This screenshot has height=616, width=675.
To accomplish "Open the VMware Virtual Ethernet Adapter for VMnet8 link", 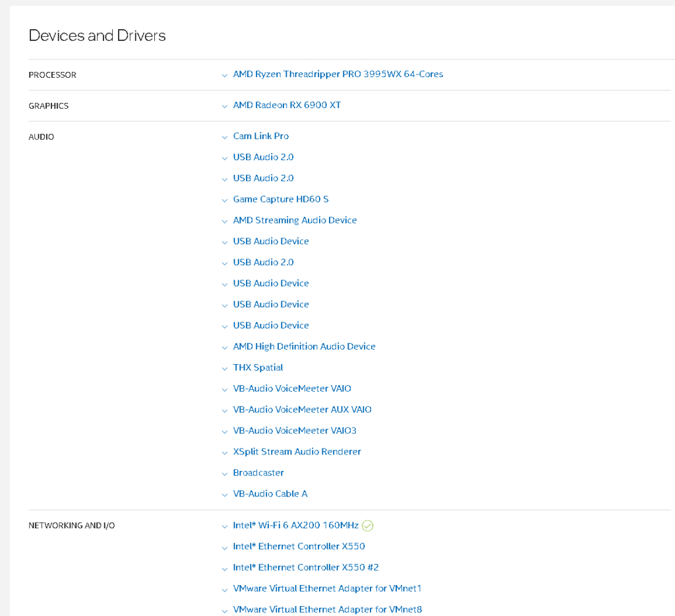I will pyautogui.click(x=327, y=609).
